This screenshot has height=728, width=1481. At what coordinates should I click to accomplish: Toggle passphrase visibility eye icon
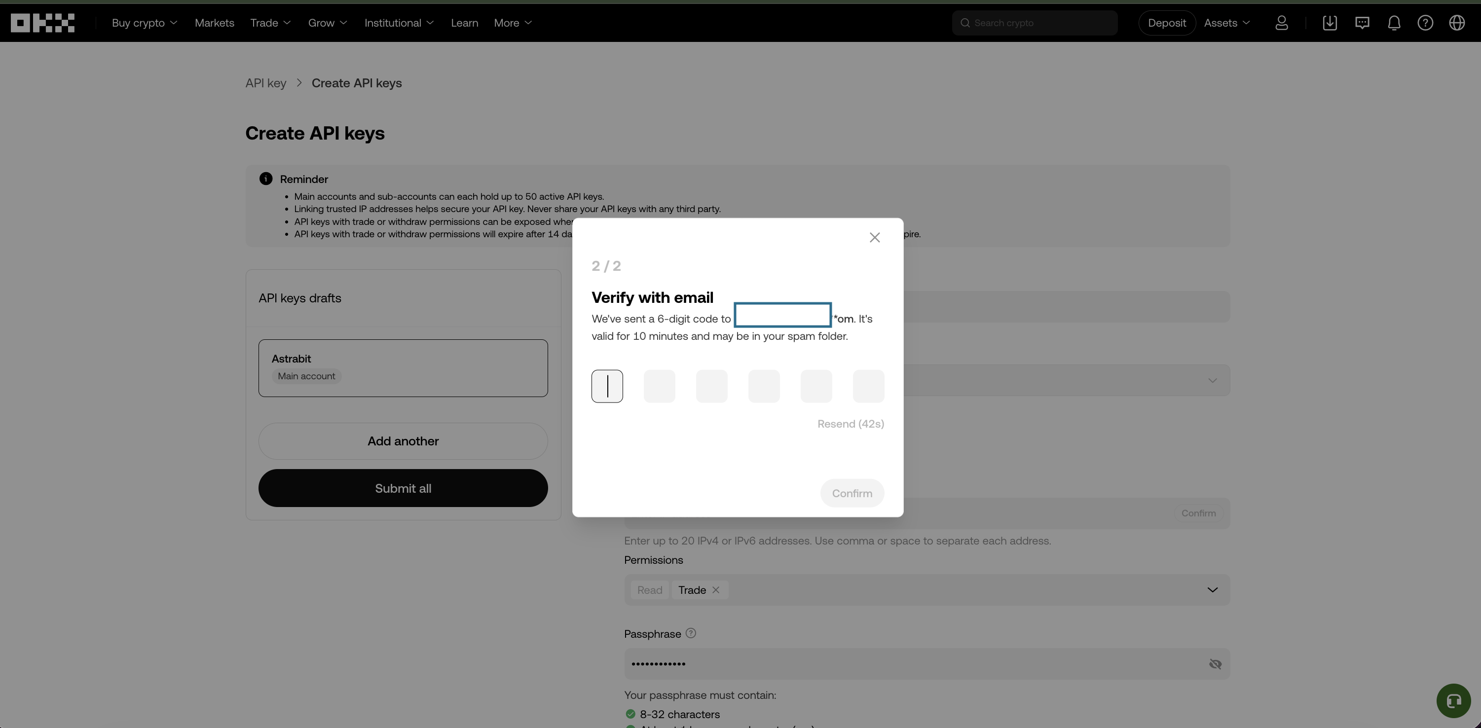tap(1215, 664)
